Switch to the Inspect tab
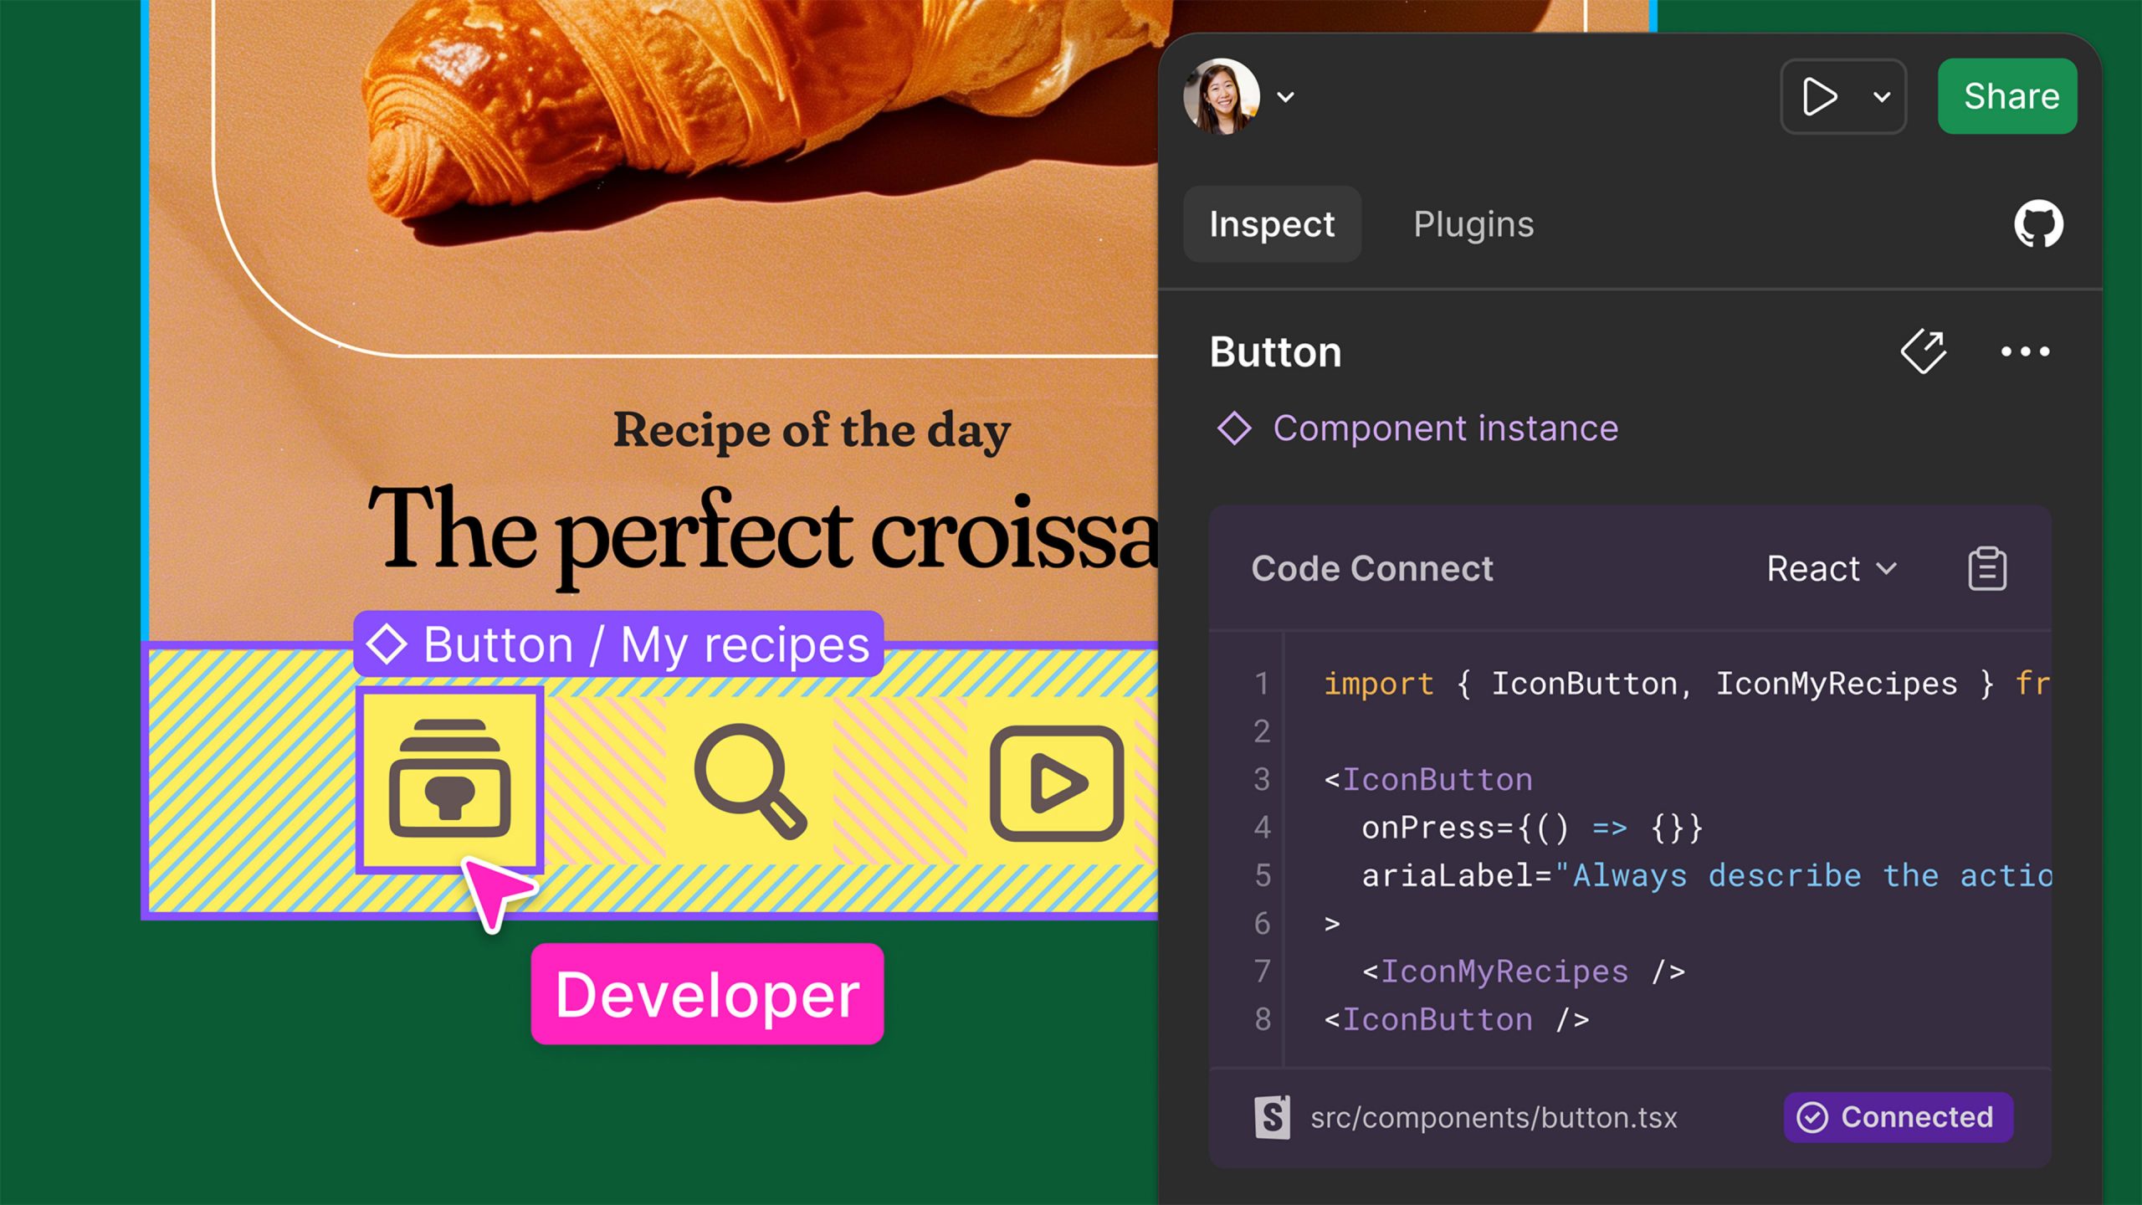 point(1273,222)
